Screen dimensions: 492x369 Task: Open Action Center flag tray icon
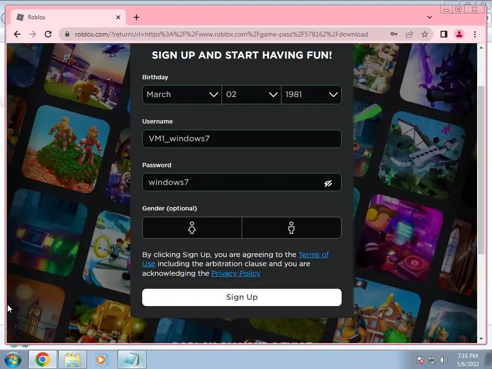click(x=420, y=360)
